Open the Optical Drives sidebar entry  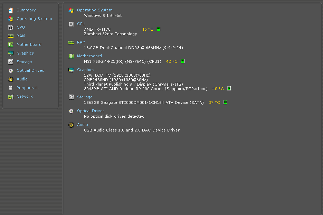tap(30, 70)
